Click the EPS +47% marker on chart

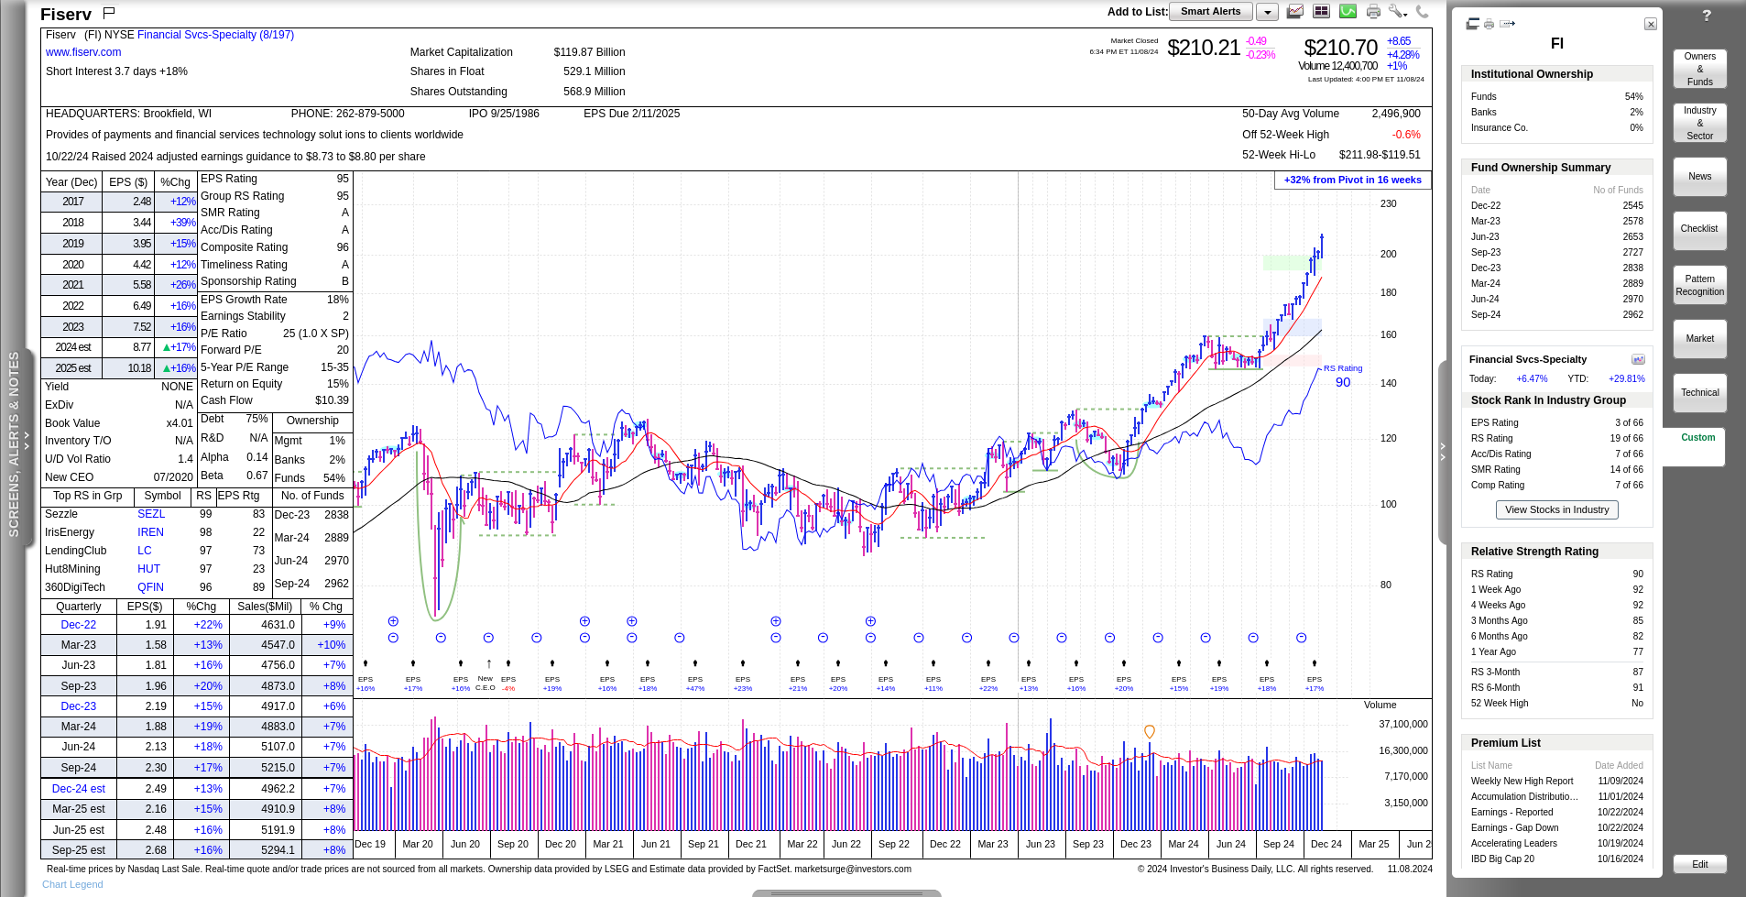695,684
